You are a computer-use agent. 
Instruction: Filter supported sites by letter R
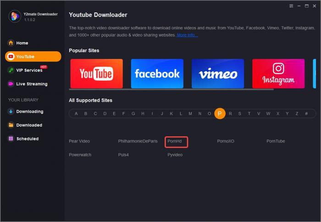[230, 114]
